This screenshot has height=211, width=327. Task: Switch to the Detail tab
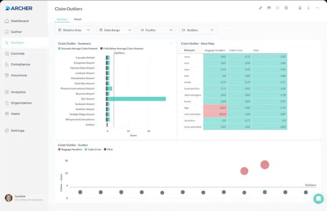click(78, 19)
